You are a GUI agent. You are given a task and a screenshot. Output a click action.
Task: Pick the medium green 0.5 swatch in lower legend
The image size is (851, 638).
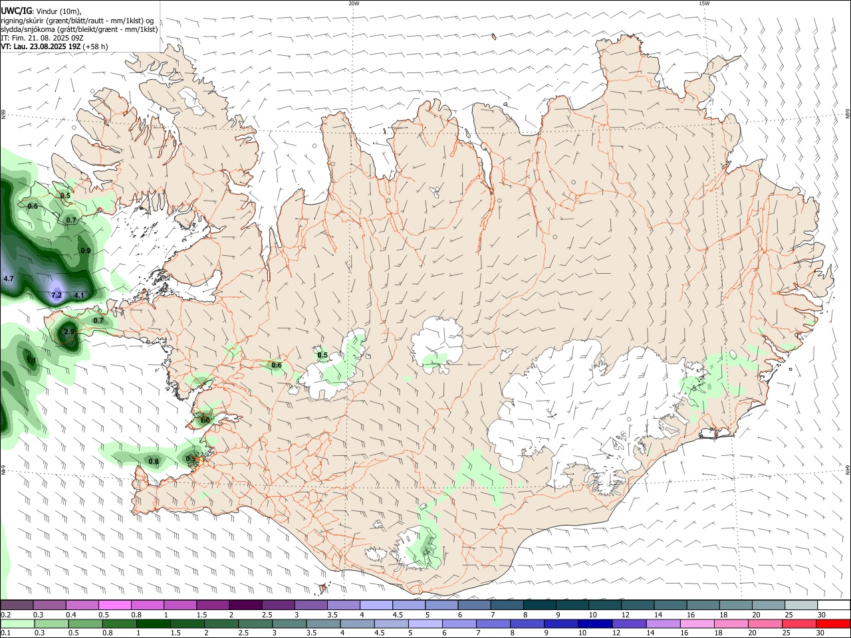[85, 623]
